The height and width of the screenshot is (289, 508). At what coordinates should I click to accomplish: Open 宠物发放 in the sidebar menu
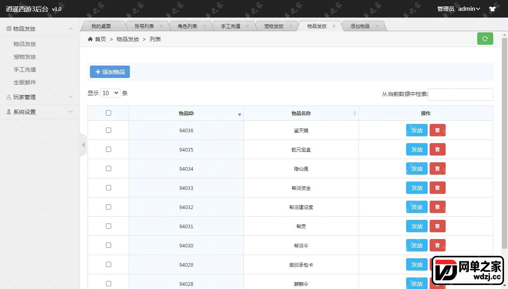(25, 57)
